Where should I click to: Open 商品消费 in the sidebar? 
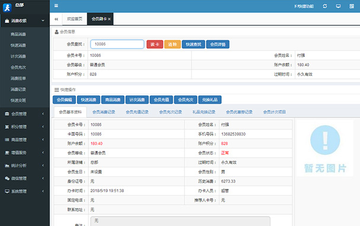[x=18, y=34]
